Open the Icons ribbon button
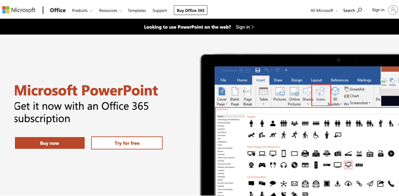The image size is (399, 196). [321, 95]
